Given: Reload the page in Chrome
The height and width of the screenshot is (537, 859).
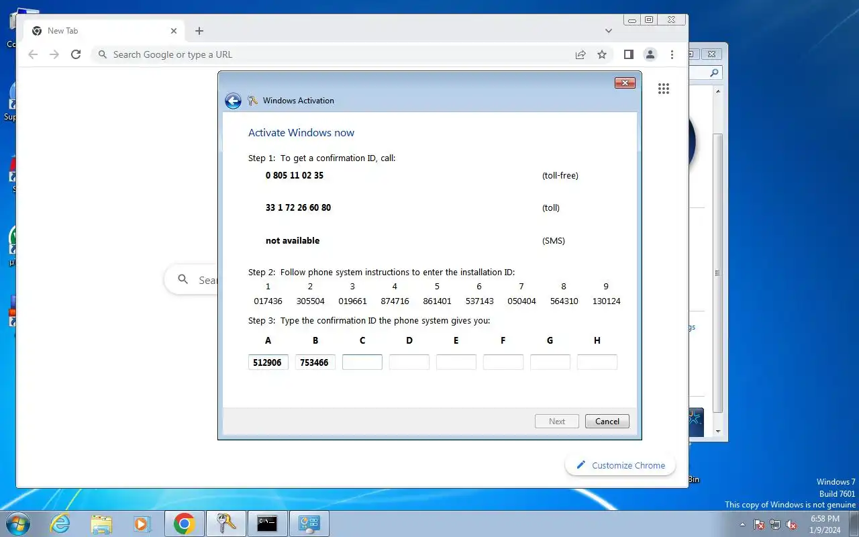Looking at the screenshot, I should pyautogui.click(x=76, y=54).
